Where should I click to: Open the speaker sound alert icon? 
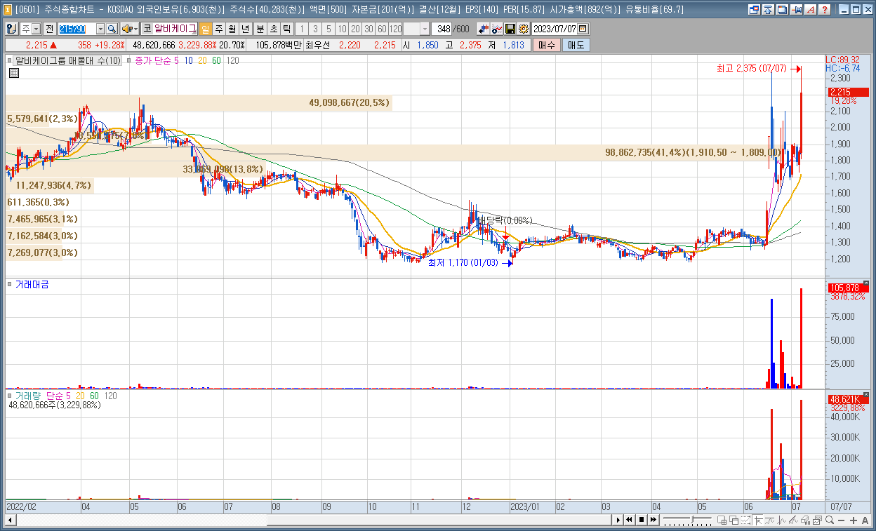[x=127, y=29]
